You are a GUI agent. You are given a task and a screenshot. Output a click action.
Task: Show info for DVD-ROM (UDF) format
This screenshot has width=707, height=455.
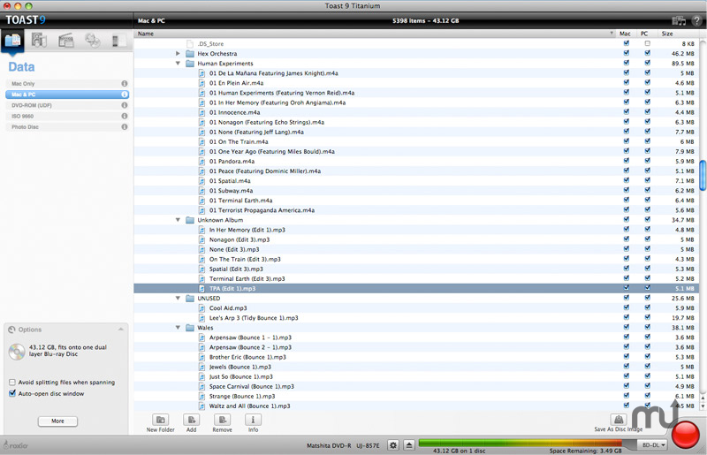(x=125, y=105)
